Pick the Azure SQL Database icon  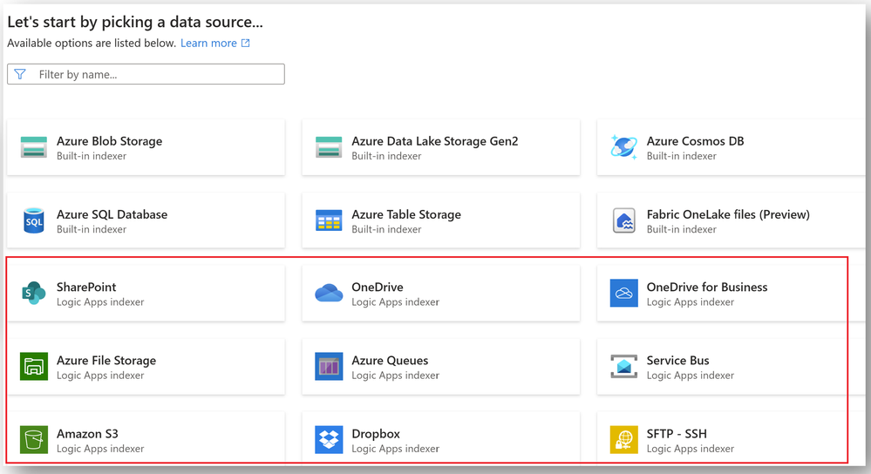pos(34,221)
